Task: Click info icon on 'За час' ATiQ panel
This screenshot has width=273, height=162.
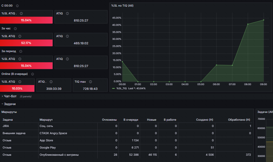Action: (68, 36)
